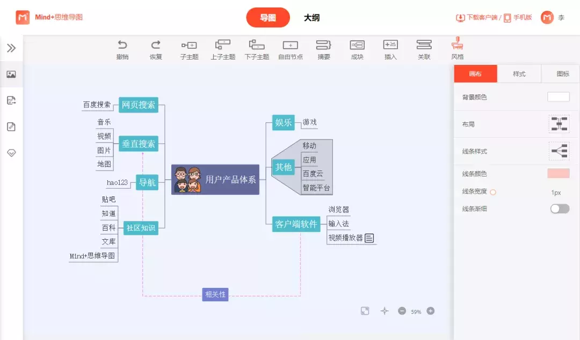Insert a free node (自由节点)
Screen dimensions: 580x340
pyautogui.click(x=290, y=45)
